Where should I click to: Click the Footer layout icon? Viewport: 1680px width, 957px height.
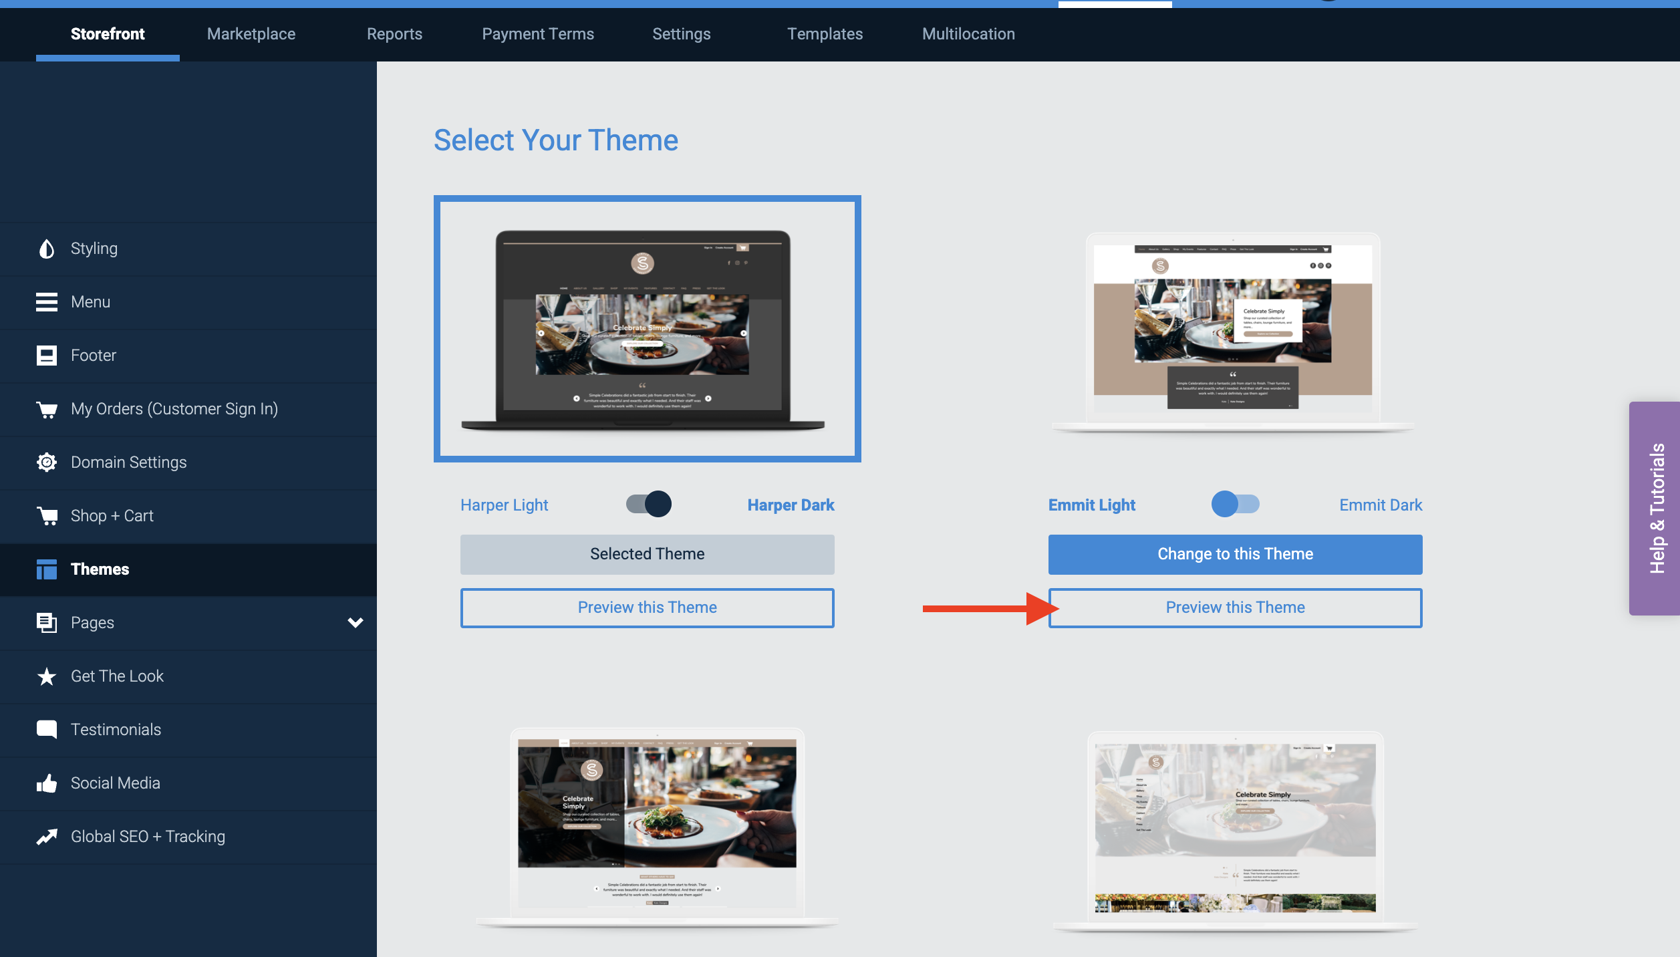pyautogui.click(x=46, y=356)
